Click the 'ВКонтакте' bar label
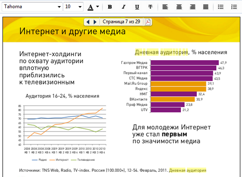 tap(139, 99)
